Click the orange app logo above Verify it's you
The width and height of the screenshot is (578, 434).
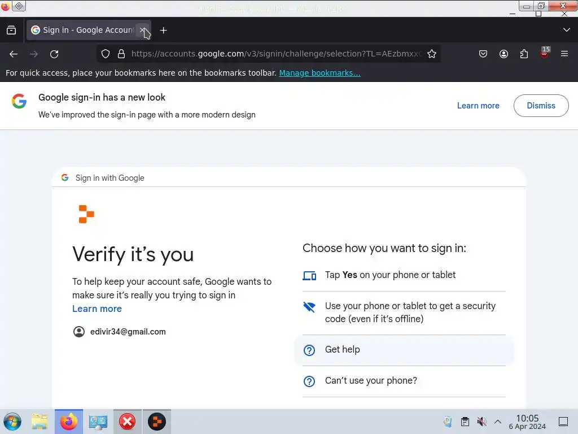pos(86,214)
